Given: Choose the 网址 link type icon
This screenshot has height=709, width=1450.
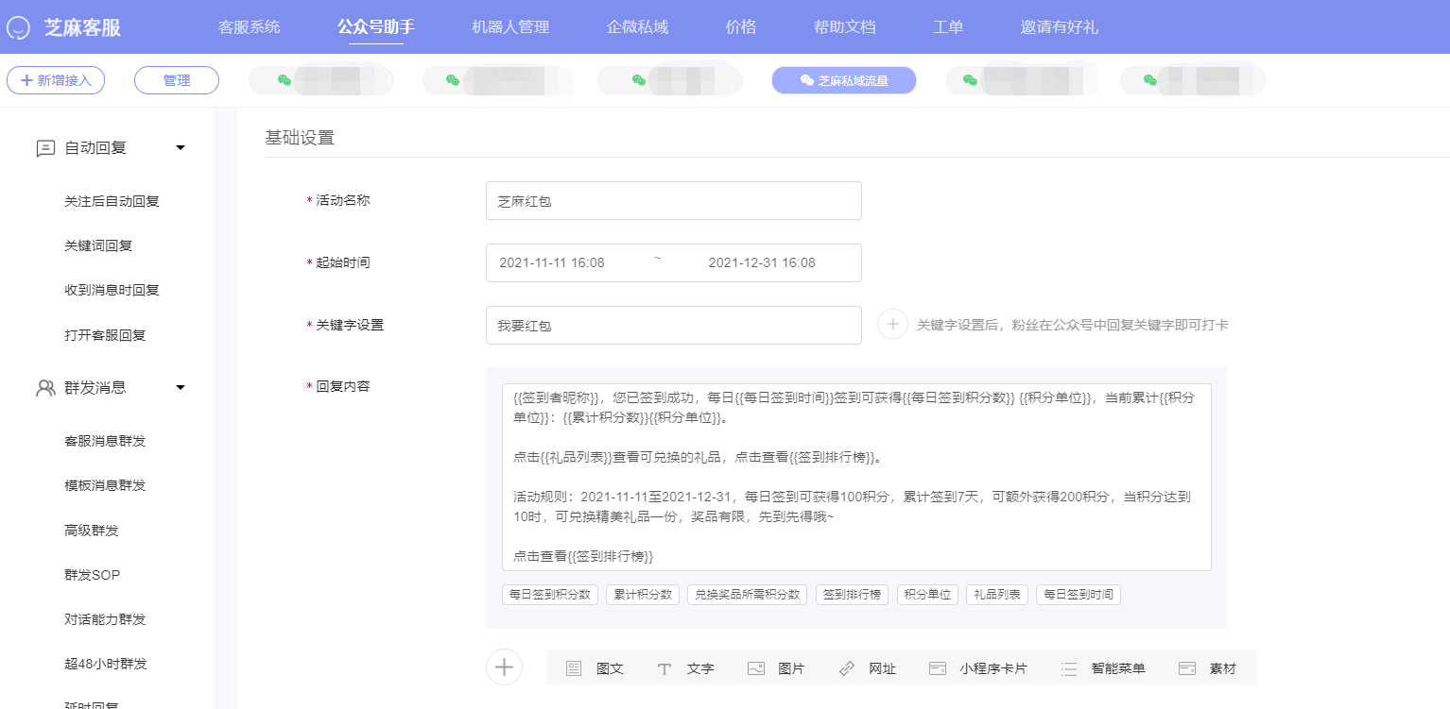Looking at the screenshot, I should (x=846, y=668).
